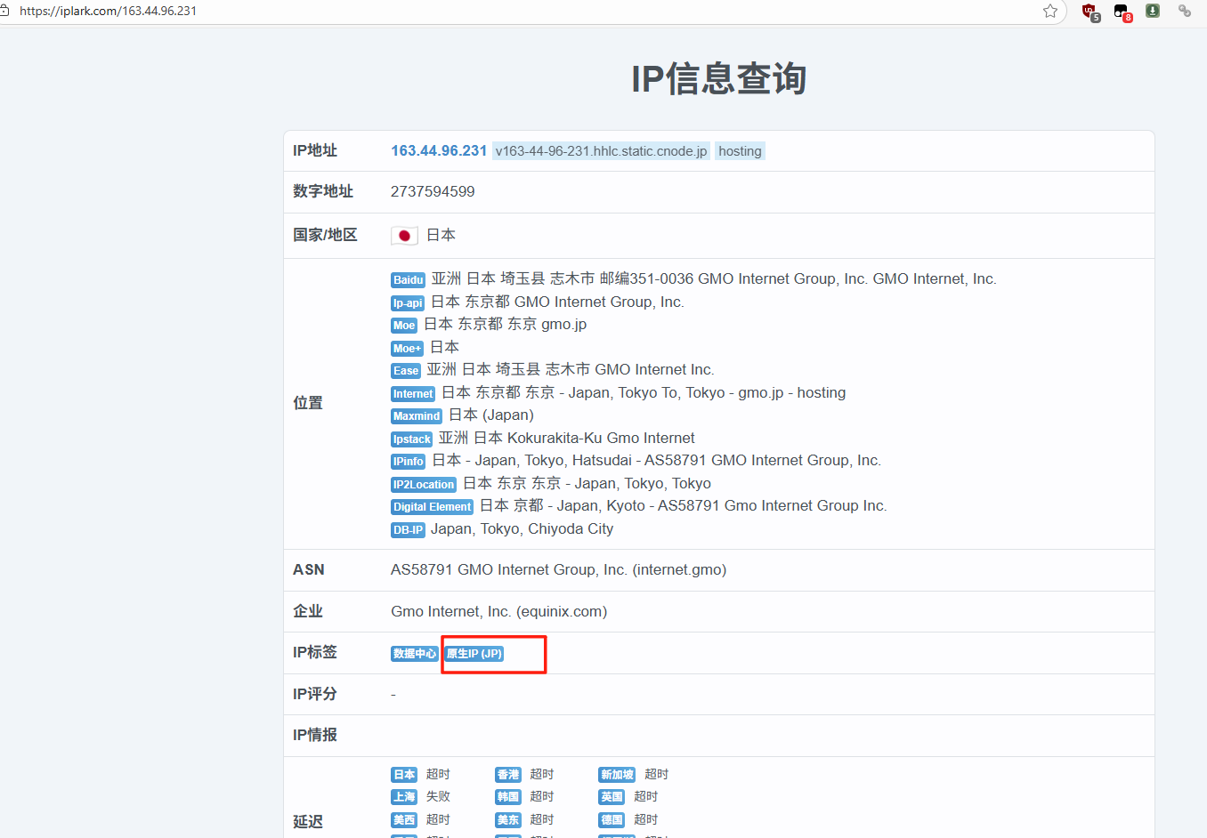
Task: Click the Digital Element source badge
Action: 432,507
